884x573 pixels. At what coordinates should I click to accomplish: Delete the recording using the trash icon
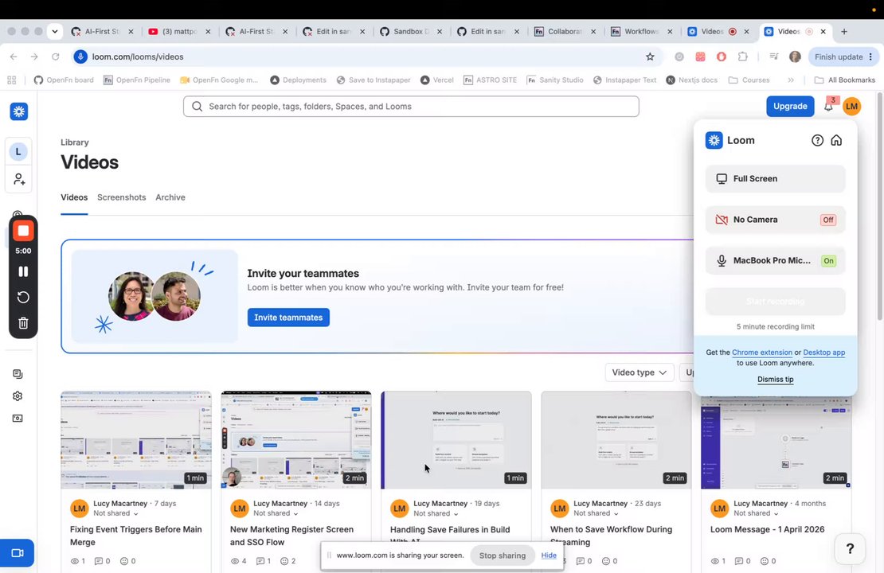(x=23, y=323)
